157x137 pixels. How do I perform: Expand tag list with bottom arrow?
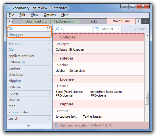click(29, 126)
